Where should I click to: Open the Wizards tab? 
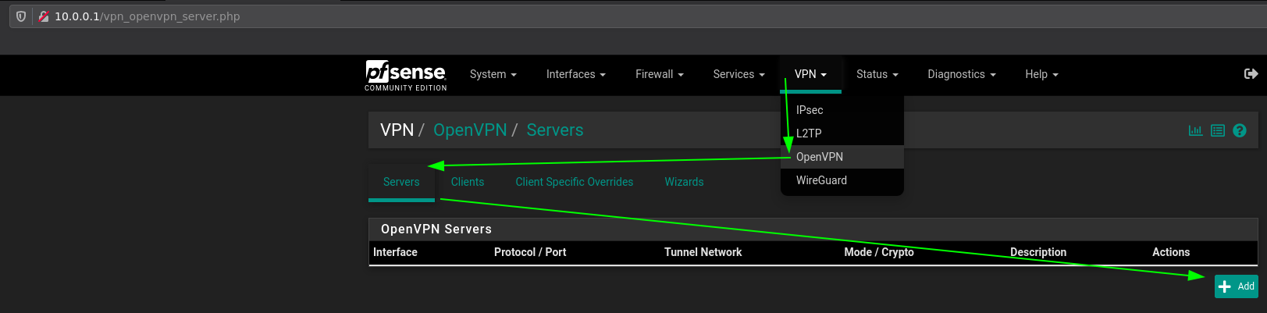(685, 182)
